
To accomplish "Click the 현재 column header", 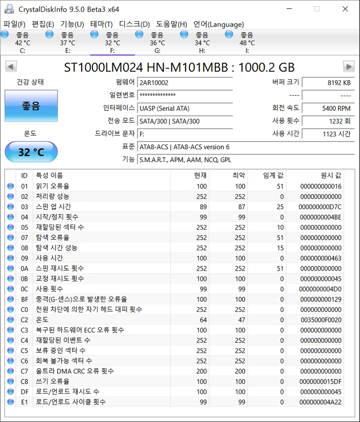I will pos(190,175).
